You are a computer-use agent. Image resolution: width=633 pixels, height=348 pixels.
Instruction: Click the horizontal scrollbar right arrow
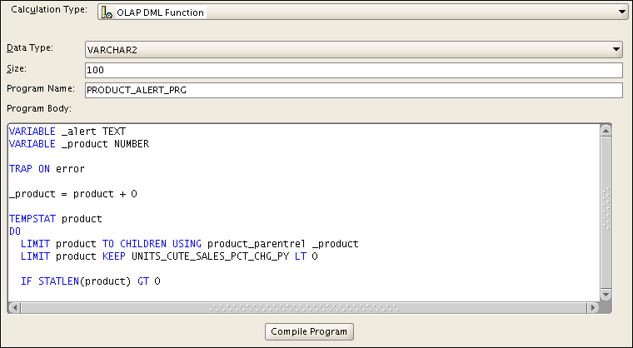[593, 307]
